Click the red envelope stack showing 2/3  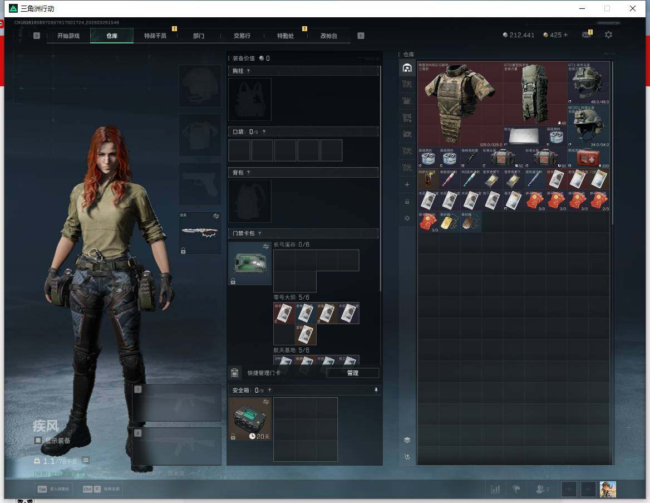point(599,201)
